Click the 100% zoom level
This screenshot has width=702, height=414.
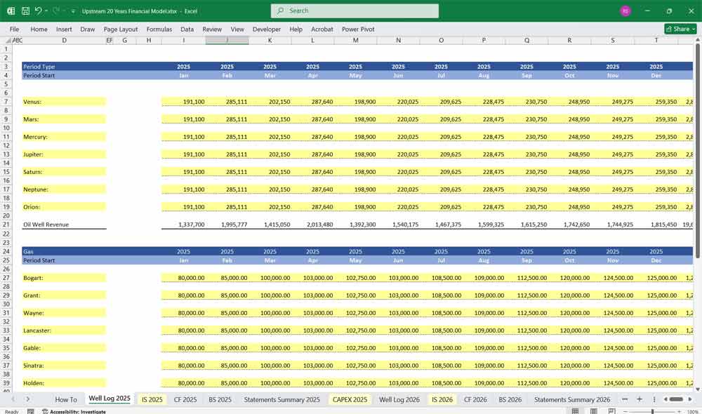tap(693, 411)
